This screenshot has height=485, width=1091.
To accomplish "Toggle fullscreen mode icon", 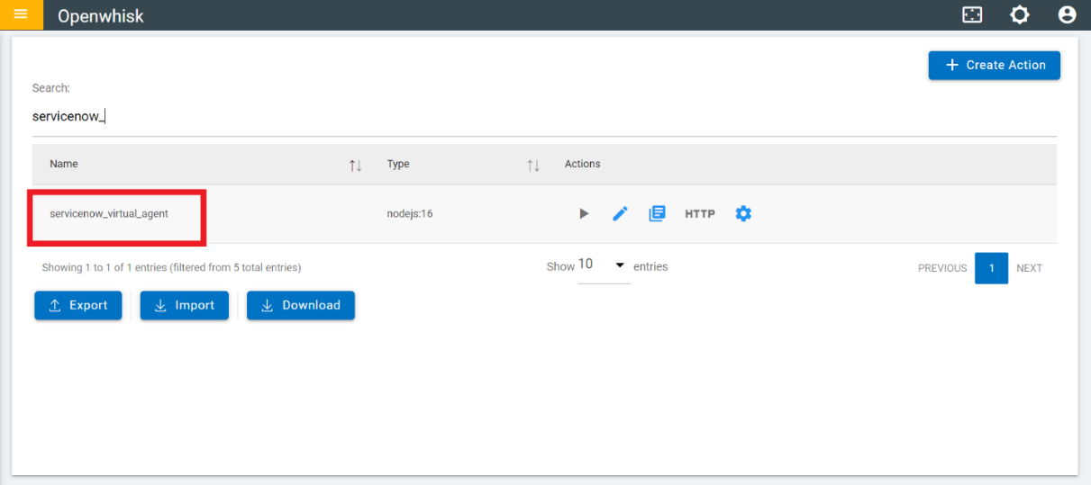I will click(x=972, y=14).
